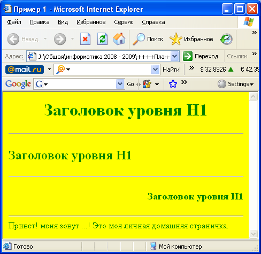261x254 pixels.
Task: Click the Back (Назад) arrow button
Action: (x=13, y=39)
